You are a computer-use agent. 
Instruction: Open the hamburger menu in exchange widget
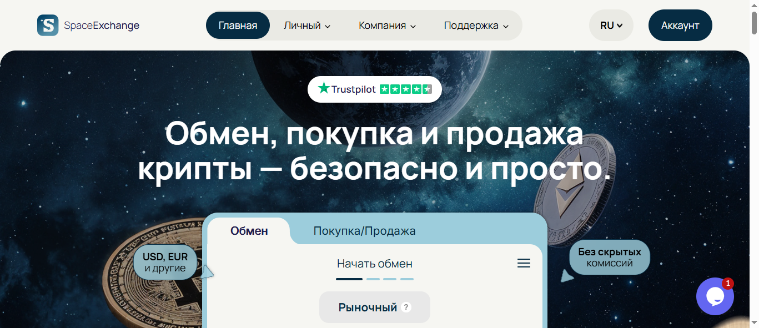pyautogui.click(x=524, y=263)
